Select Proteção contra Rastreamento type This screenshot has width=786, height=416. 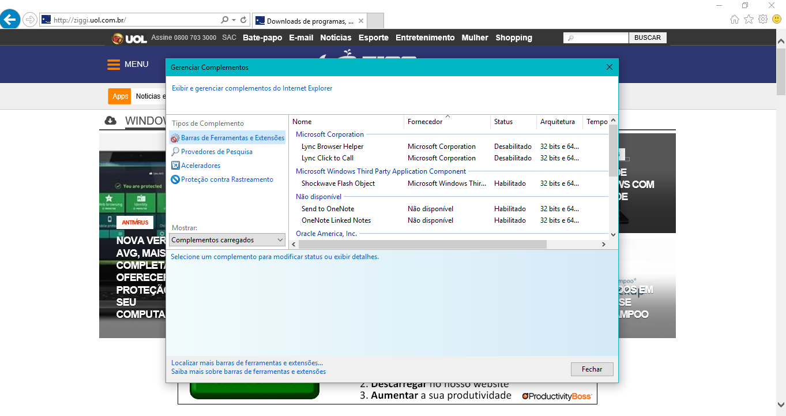tap(222, 179)
